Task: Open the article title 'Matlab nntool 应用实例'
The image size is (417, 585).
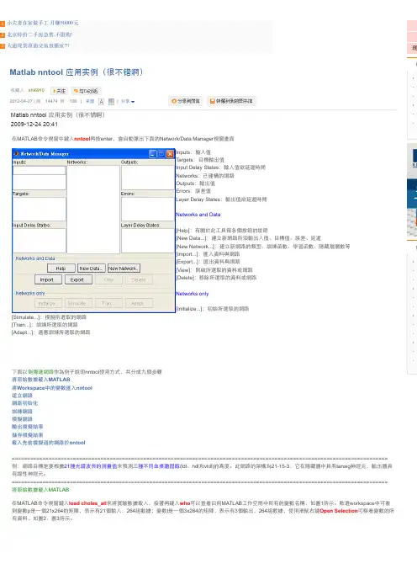Action: tap(77, 72)
